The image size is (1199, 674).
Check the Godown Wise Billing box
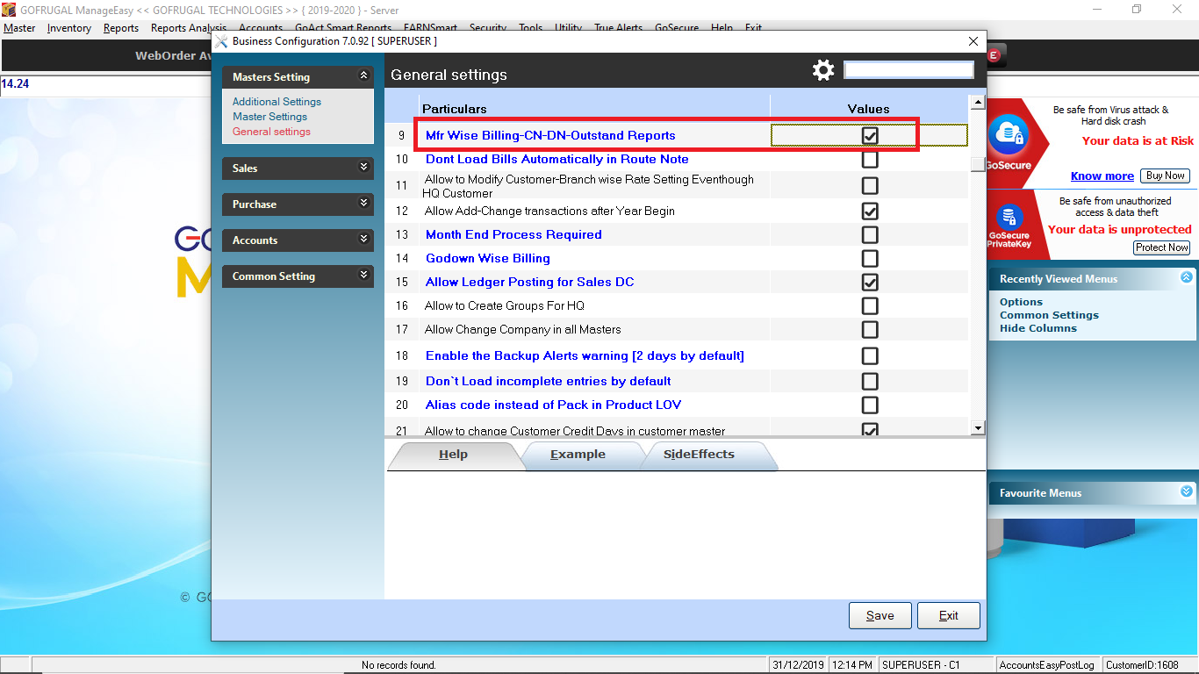click(x=870, y=259)
